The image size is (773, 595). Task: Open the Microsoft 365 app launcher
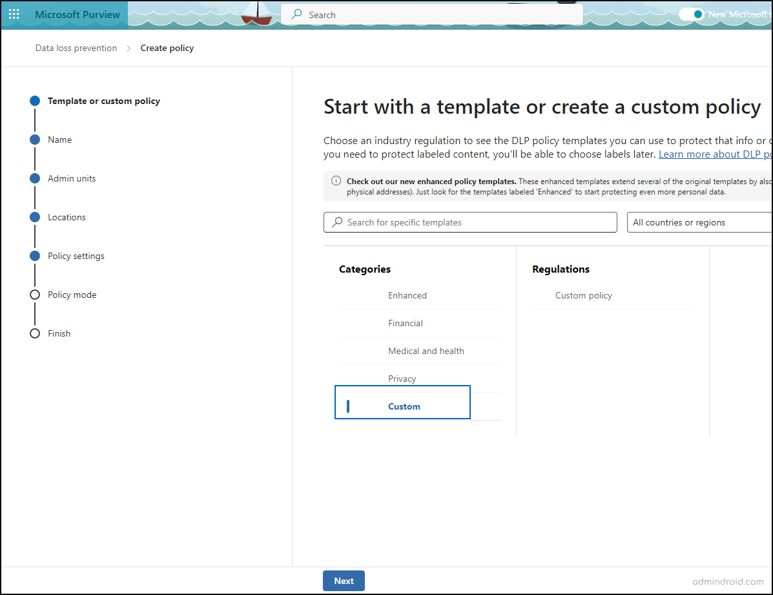click(x=14, y=14)
